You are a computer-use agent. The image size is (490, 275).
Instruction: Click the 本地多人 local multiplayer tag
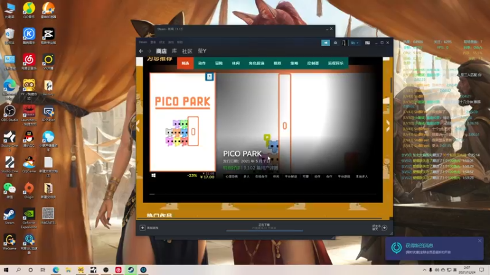pos(361,177)
